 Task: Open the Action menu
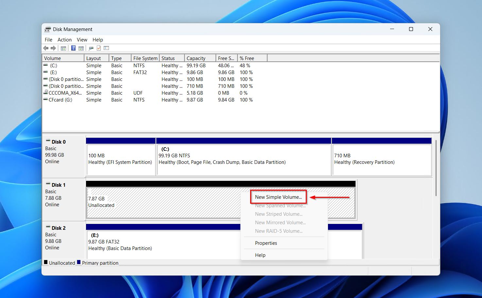[x=64, y=40]
